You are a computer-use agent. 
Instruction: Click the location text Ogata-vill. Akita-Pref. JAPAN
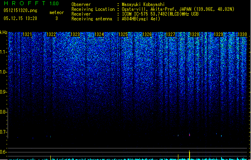click(x=156, y=9)
